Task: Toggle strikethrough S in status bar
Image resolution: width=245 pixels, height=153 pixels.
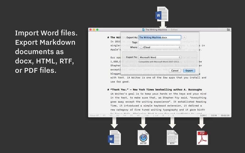Action: click(x=173, y=115)
